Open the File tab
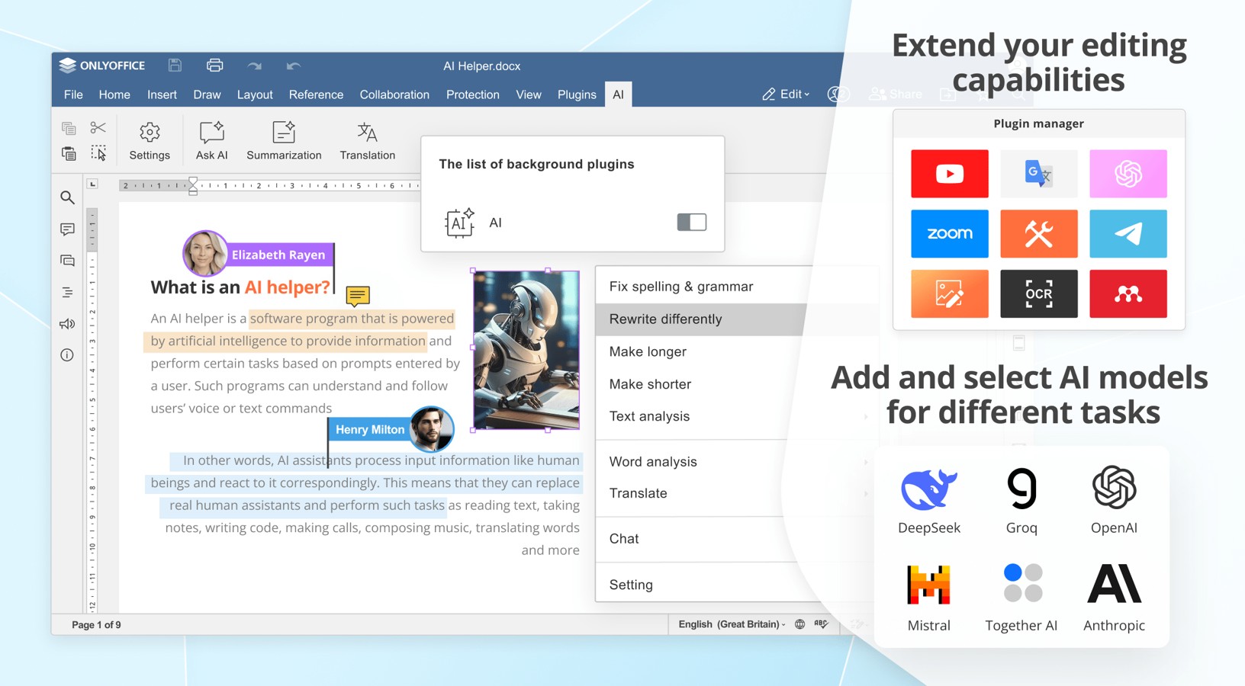 pyautogui.click(x=73, y=95)
